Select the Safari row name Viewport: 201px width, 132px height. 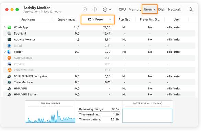(18, 45)
